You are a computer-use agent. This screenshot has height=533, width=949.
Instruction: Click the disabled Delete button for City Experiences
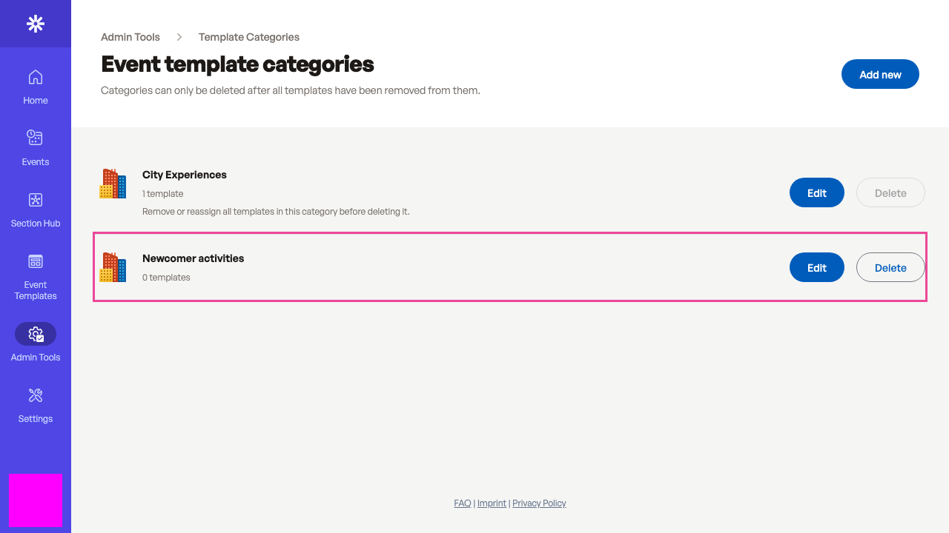(890, 192)
